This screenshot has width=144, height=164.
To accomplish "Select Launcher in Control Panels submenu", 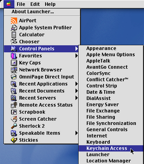I will tap(111, 155).
